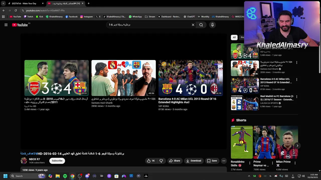Open Spotify from the taskbar
Screen dimensions: 321x180
65,176
